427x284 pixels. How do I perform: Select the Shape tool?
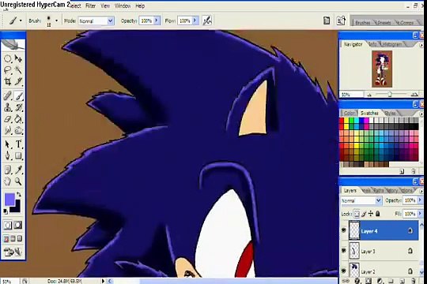click(x=18, y=155)
